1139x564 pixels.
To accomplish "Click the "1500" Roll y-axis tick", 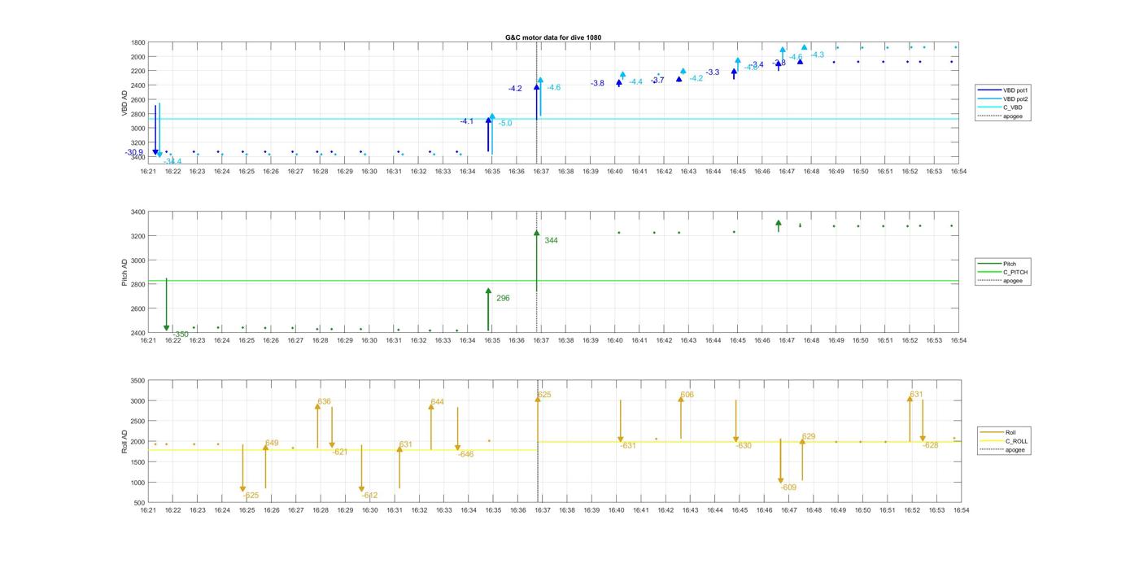I will [137, 462].
